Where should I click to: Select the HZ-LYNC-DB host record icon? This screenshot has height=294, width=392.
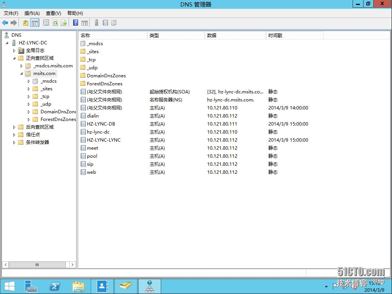[x=83, y=124]
